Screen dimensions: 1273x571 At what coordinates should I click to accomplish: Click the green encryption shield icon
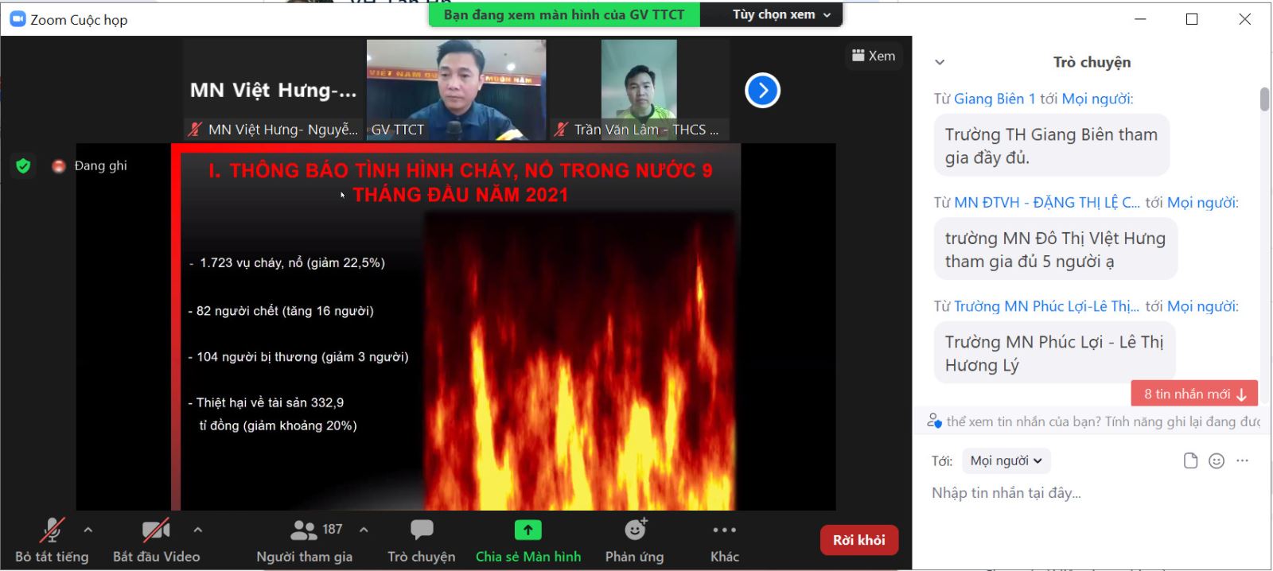click(x=23, y=165)
